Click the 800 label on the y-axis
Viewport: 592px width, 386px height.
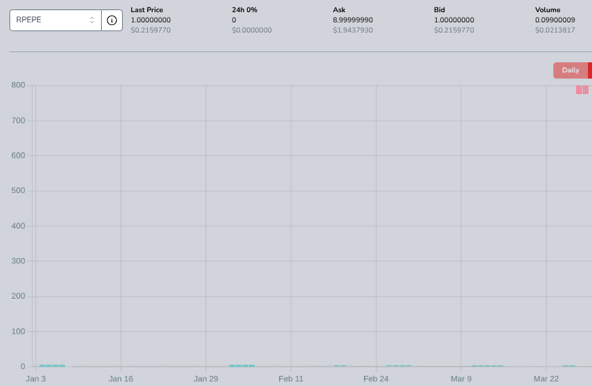18,85
